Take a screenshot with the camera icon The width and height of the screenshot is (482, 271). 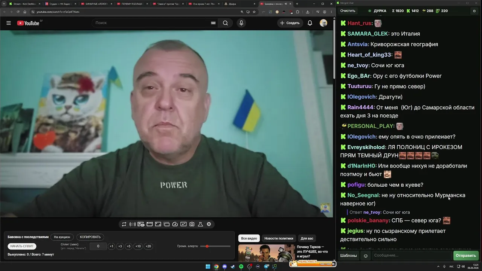pos(192,224)
